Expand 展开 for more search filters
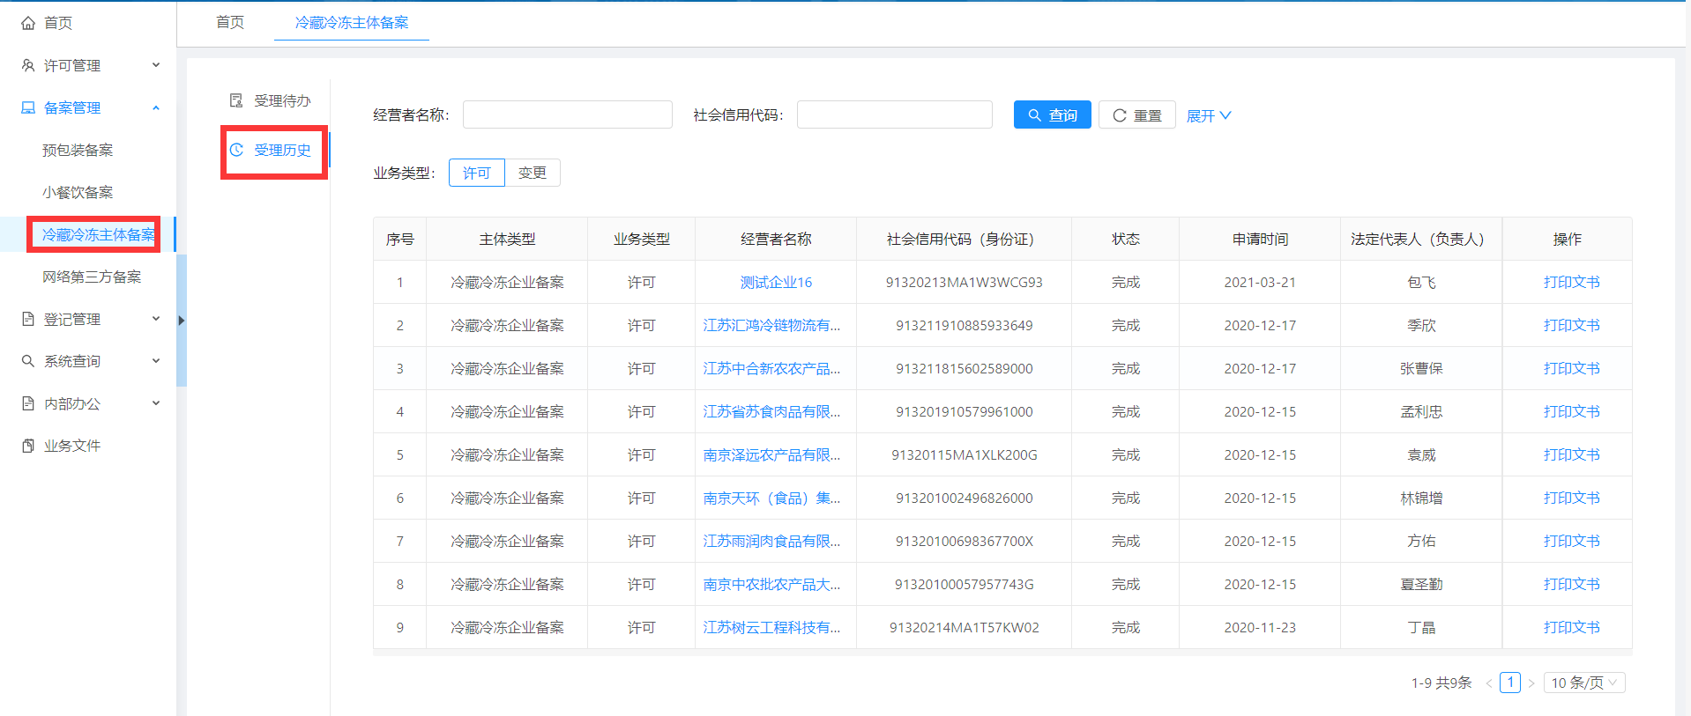1691x716 pixels. [1208, 115]
